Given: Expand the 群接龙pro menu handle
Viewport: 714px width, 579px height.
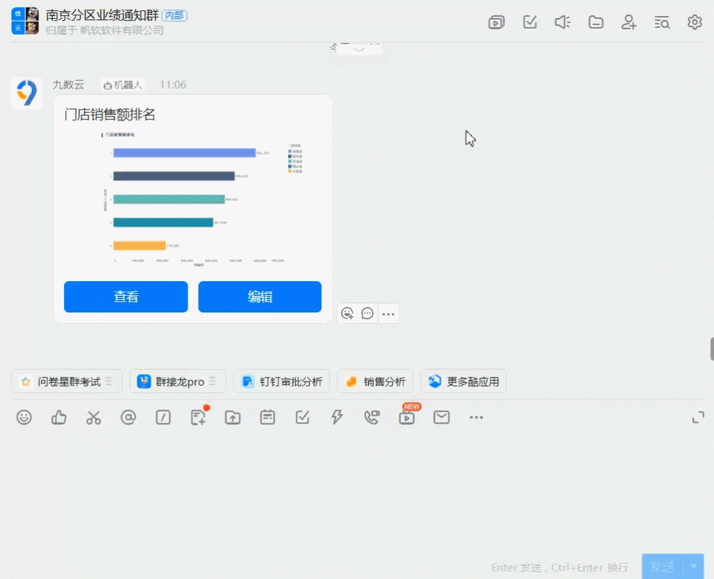Looking at the screenshot, I should pyautogui.click(x=213, y=382).
